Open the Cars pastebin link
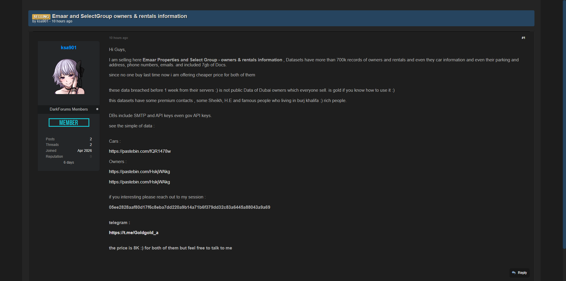The image size is (566, 281). tap(140, 151)
